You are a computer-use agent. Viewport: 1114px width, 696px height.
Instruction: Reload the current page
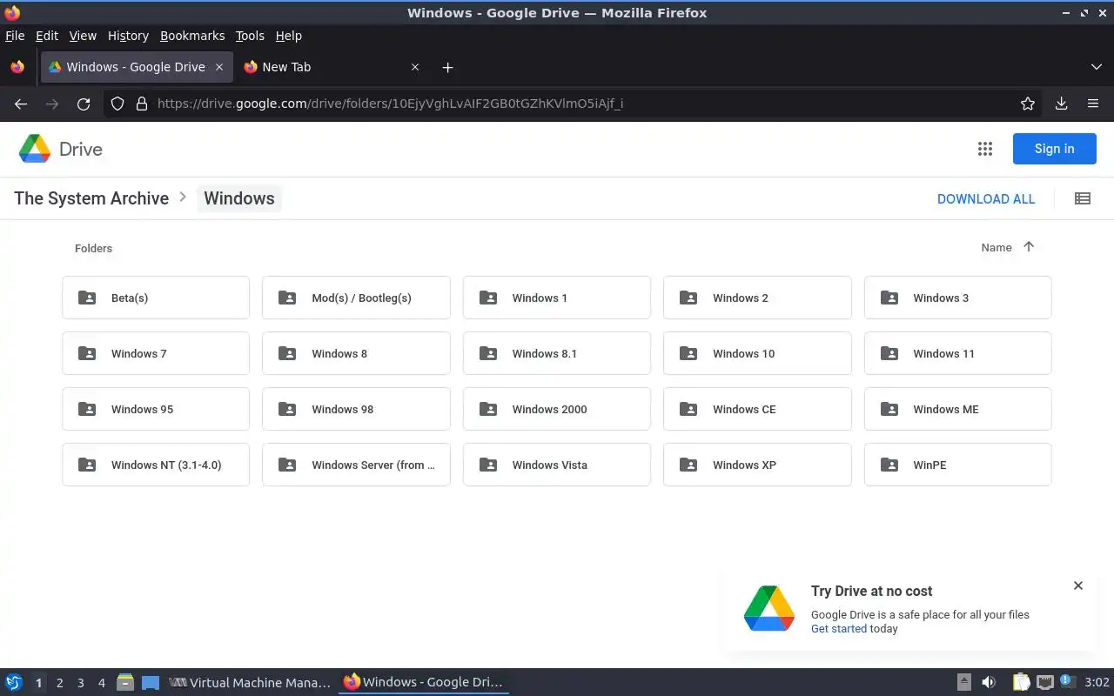tap(84, 104)
